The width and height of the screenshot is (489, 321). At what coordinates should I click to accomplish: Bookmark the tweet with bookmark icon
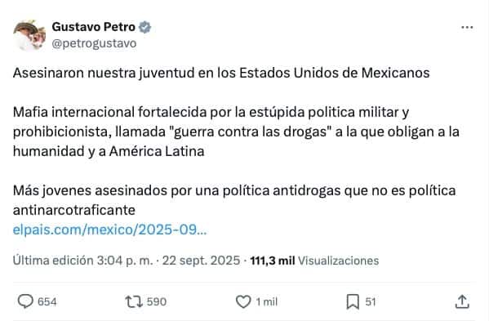click(x=353, y=301)
